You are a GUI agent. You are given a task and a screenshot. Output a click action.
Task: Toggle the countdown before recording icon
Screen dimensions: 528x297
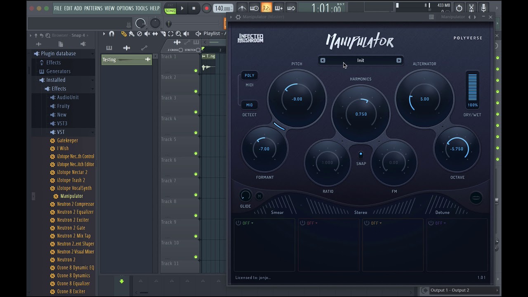click(266, 8)
